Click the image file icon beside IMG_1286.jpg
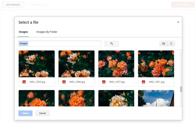 [64, 82]
